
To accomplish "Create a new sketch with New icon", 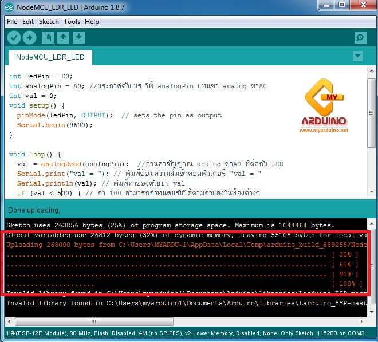I will point(48,38).
